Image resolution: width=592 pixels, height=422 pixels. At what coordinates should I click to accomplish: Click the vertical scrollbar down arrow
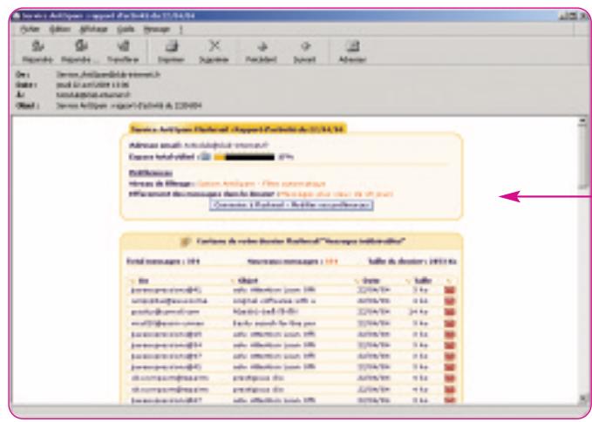(x=582, y=397)
